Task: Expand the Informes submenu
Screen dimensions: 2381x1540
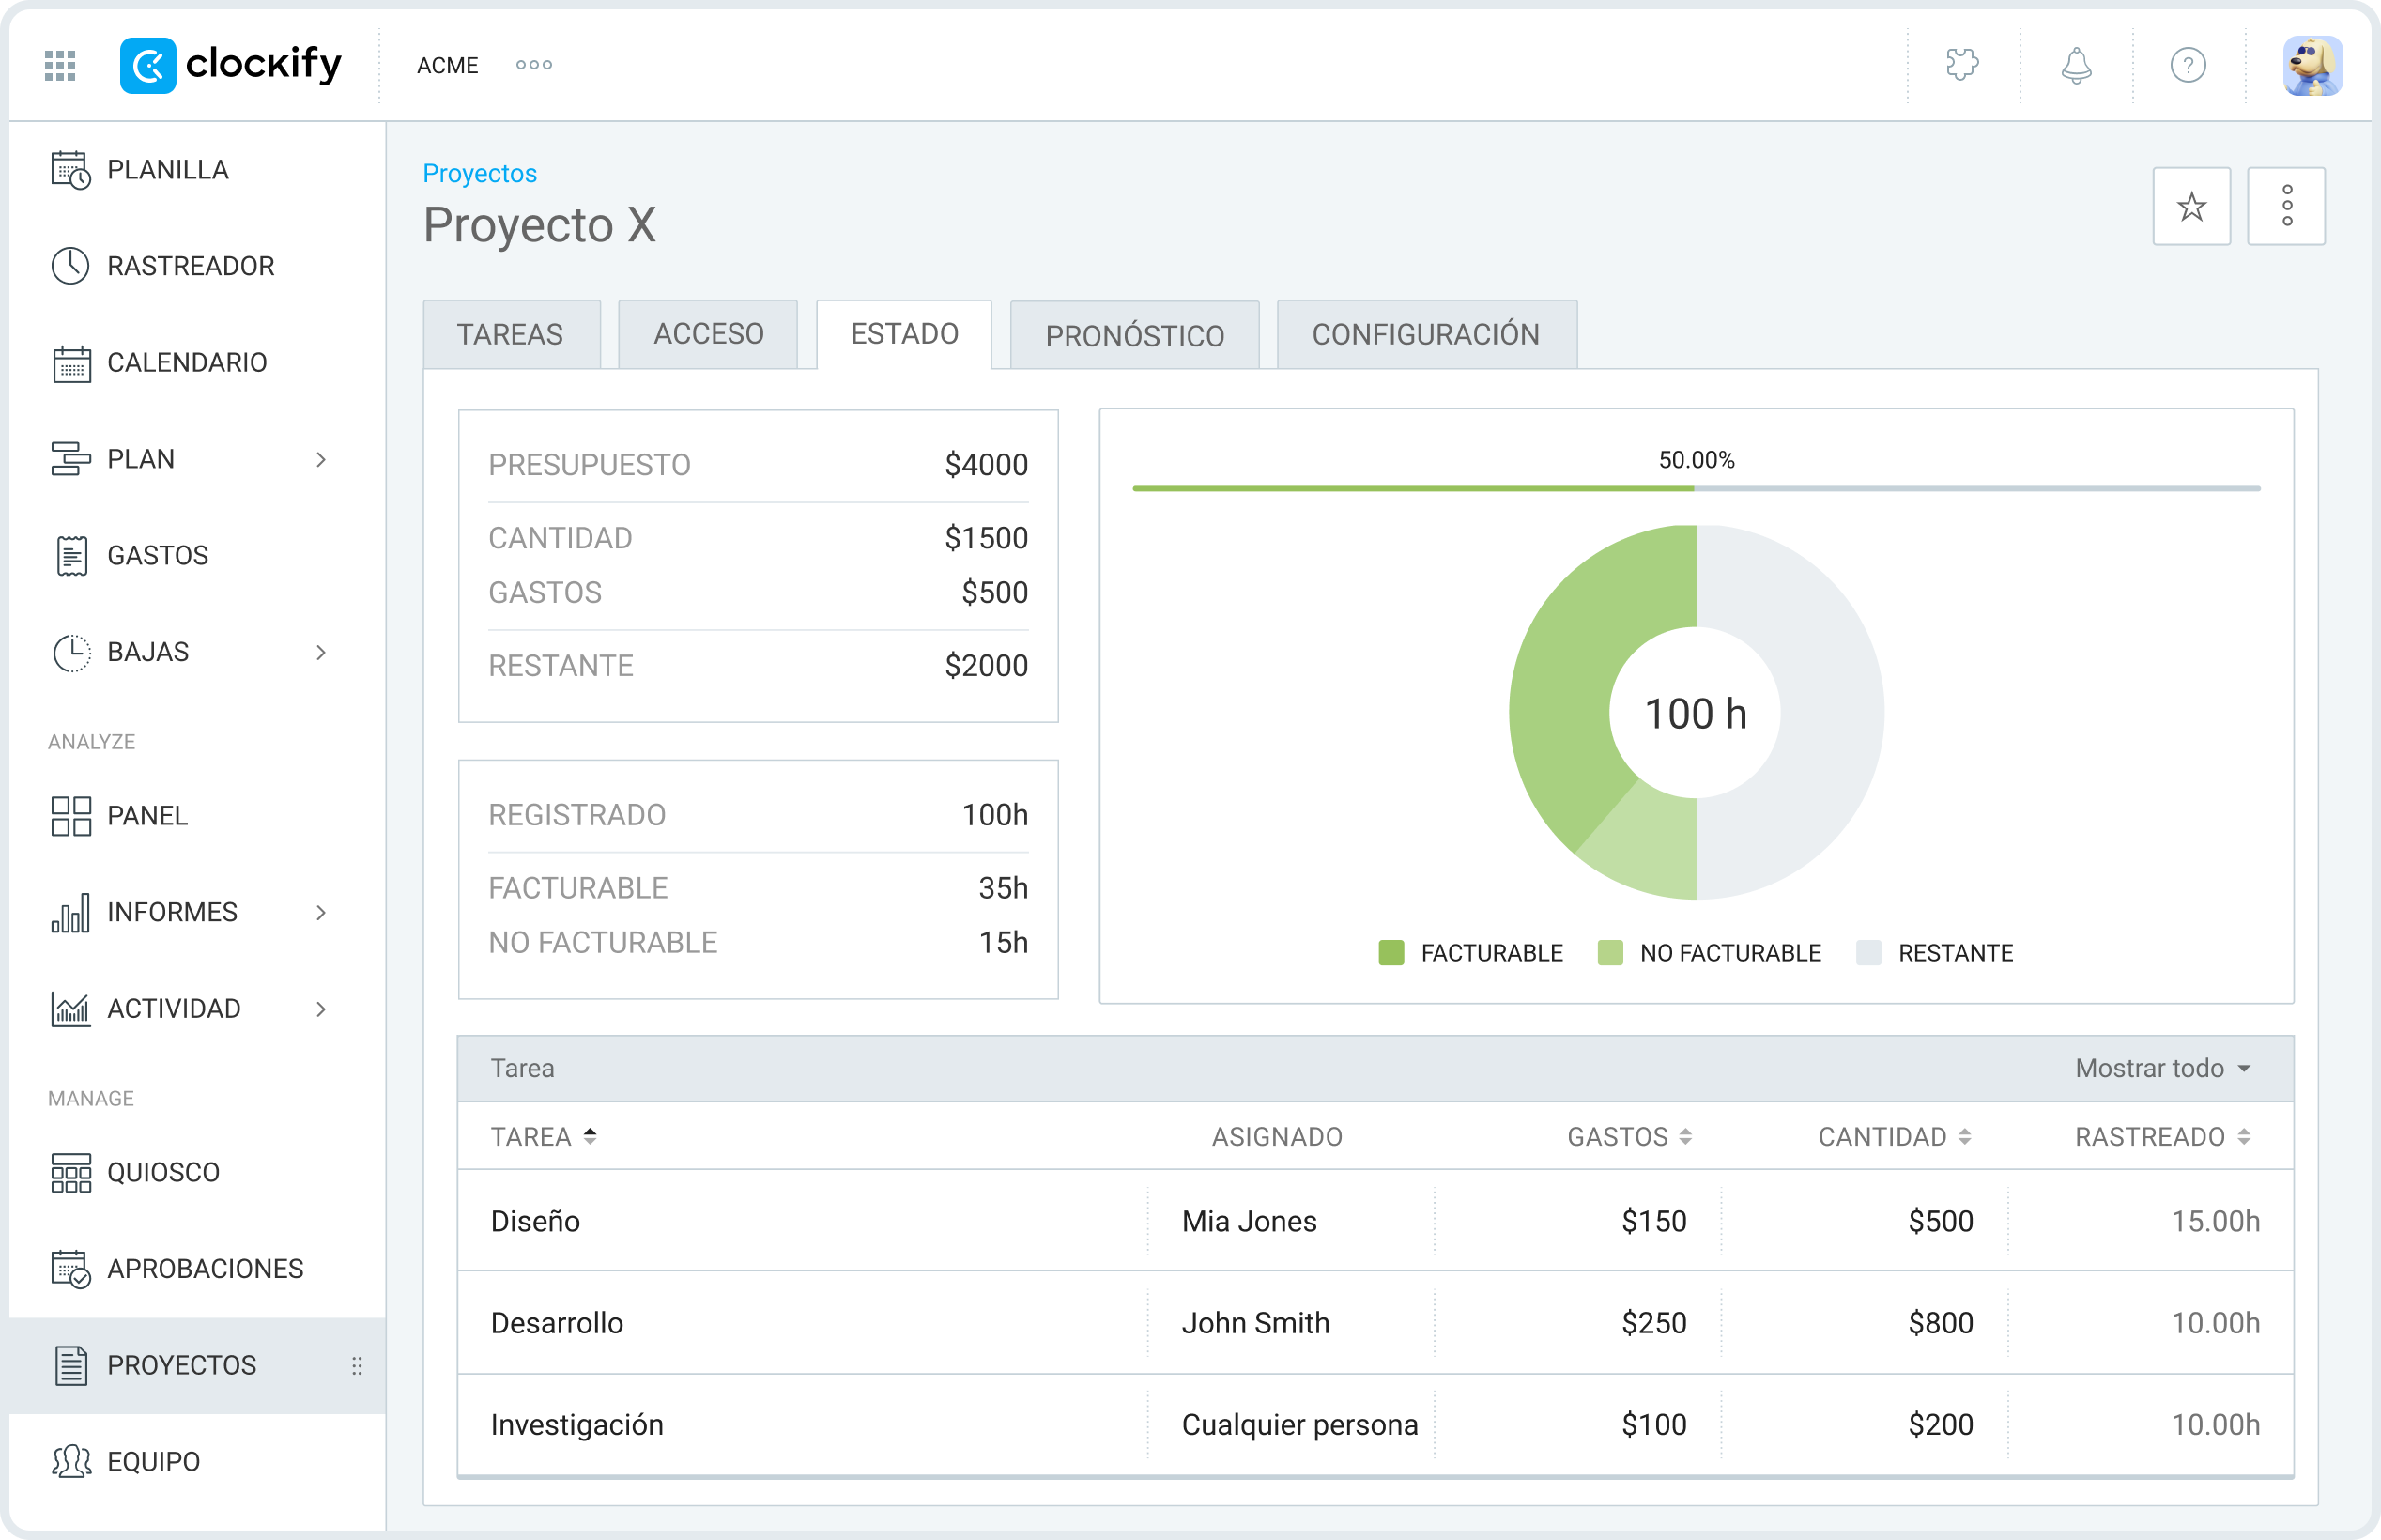Action: click(x=320, y=912)
